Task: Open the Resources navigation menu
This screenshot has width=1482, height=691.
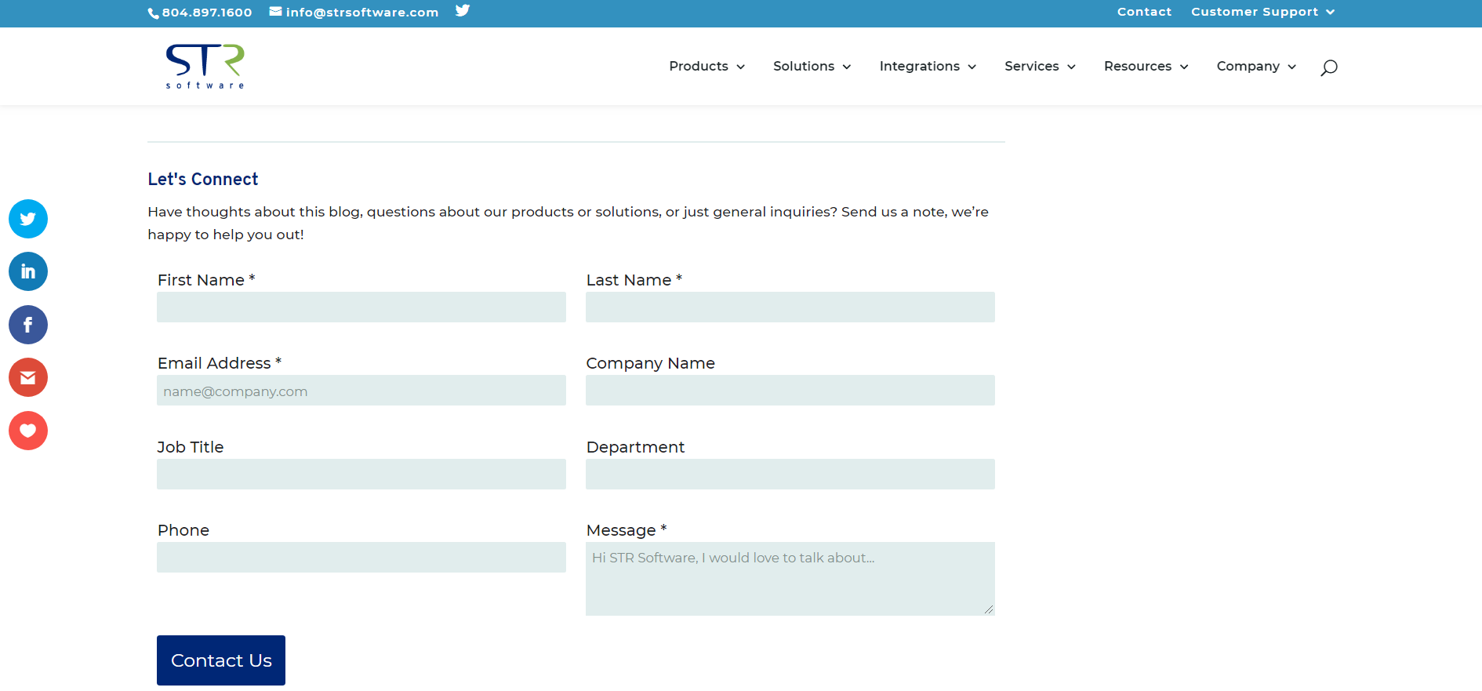Action: coord(1145,67)
